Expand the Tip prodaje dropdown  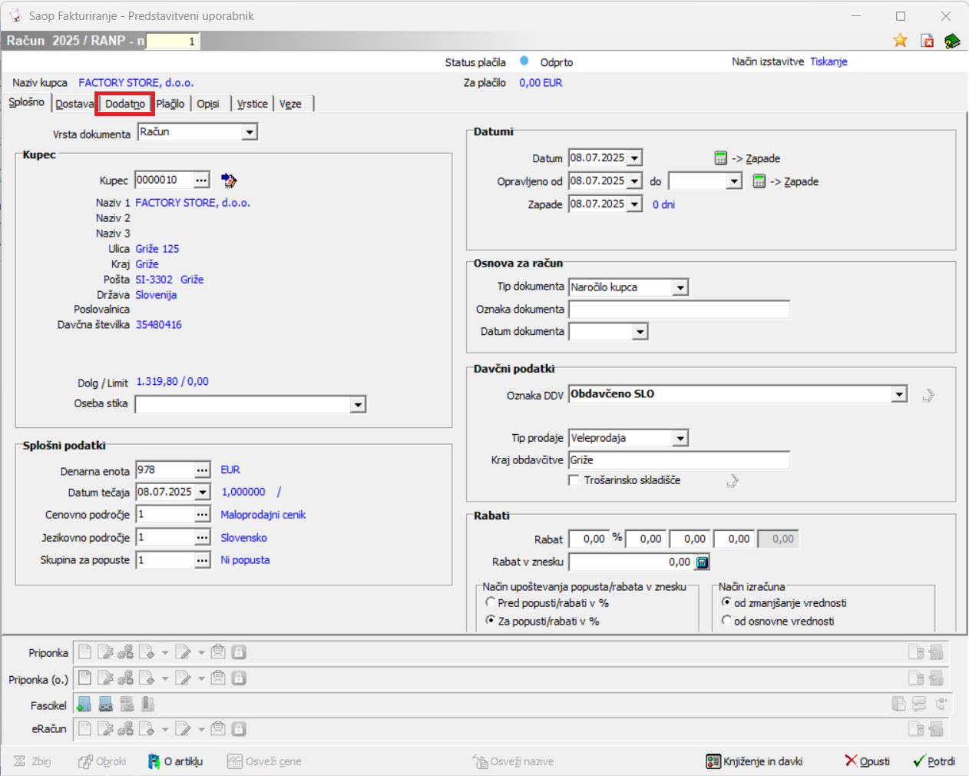(x=680, y=438)
